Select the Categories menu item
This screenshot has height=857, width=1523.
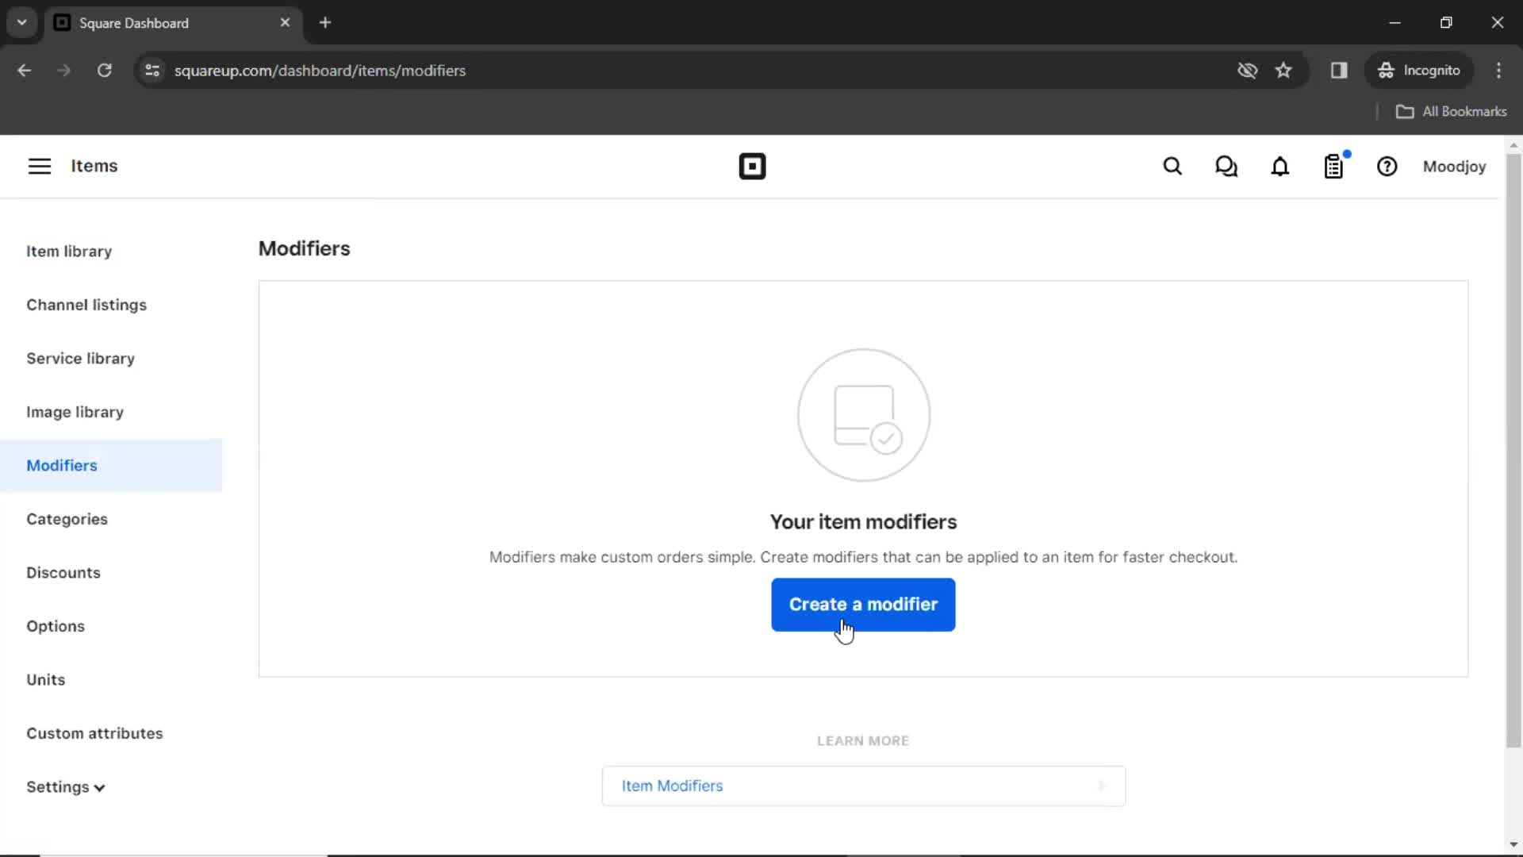[67, 519]
